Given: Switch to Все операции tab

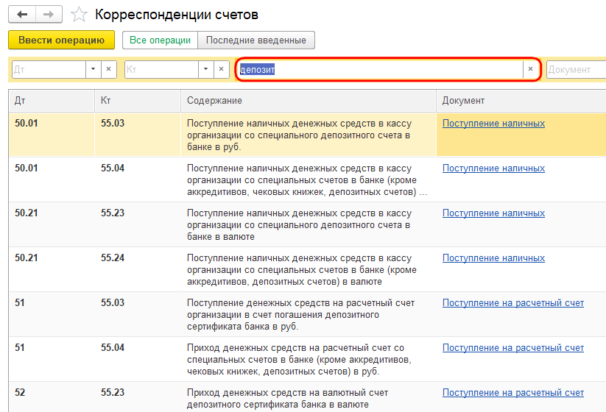Looking at the screenshot, I should pyautogui.click(x=160, y=40).
